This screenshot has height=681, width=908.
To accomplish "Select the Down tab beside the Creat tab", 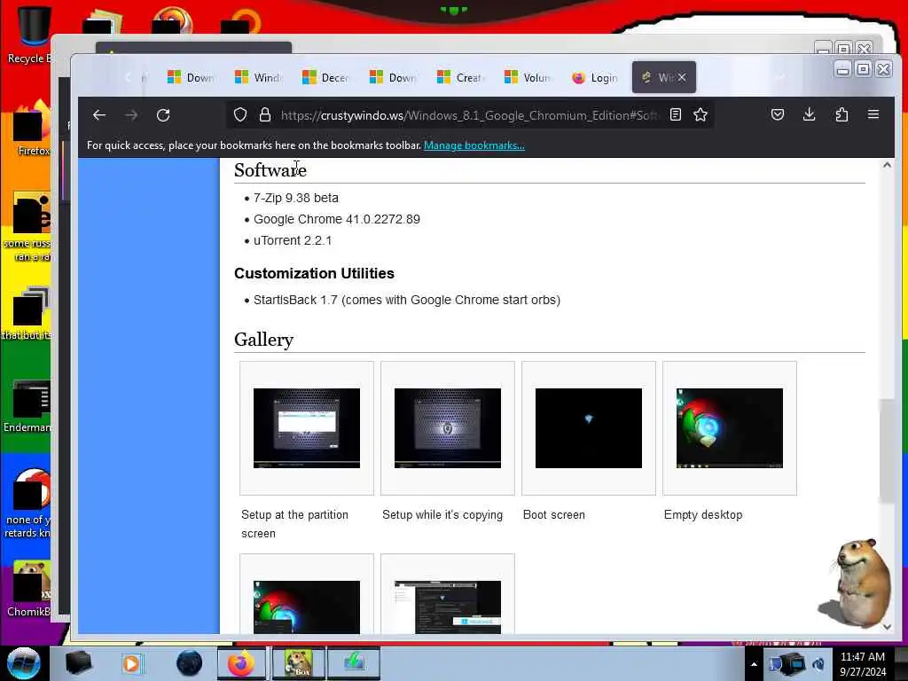I will pos(393,77).
